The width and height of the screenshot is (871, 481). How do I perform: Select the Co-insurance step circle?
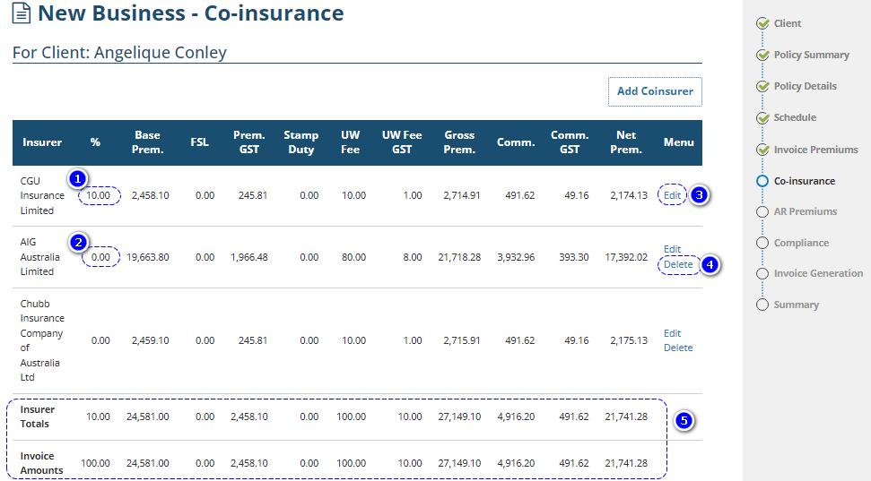pos(762,181)
